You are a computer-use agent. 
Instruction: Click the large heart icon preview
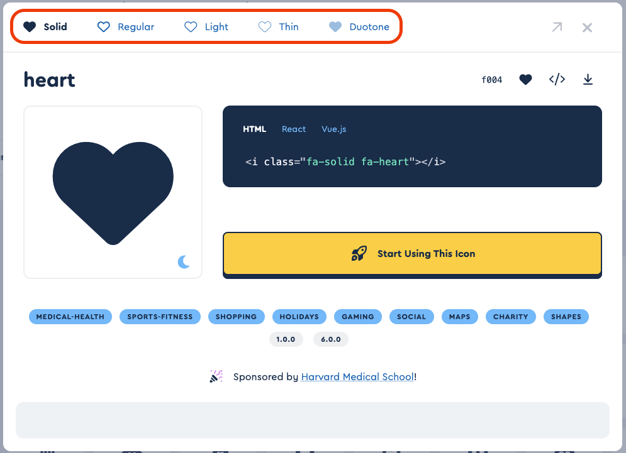(113, 193)
